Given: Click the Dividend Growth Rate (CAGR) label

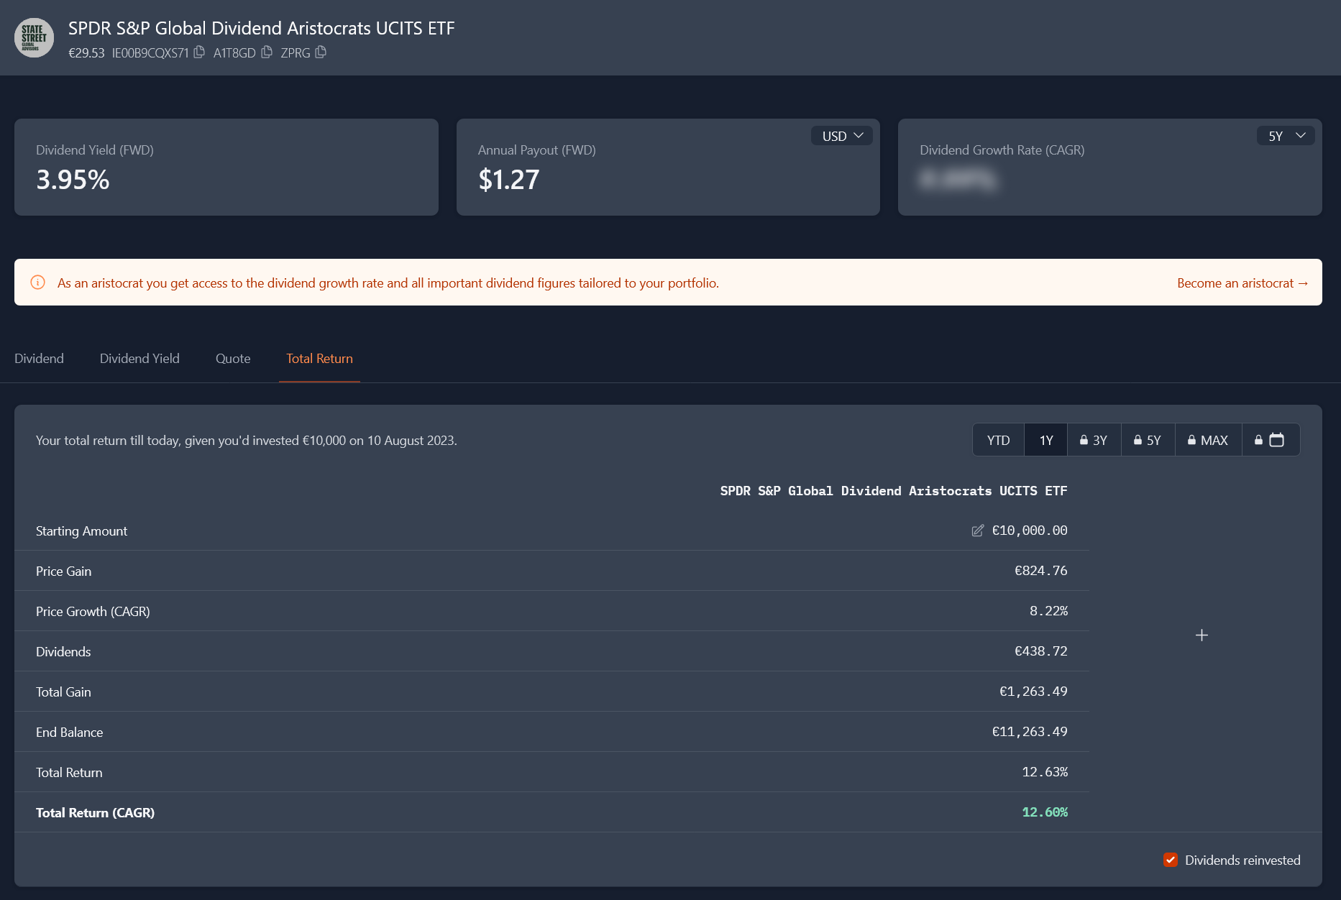Looking at the screenshot, I should coord(1002,150).
